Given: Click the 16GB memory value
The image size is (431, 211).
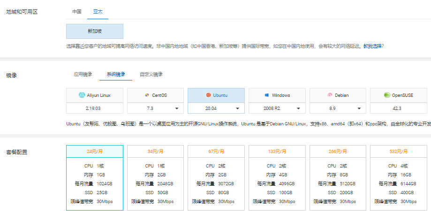Looking at the screenshot, I should click(x=406, y=175).
